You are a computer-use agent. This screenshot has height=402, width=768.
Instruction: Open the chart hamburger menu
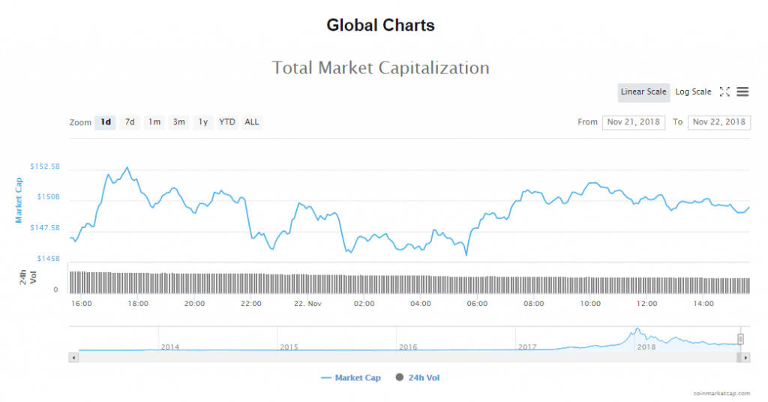(x=742, y=91)
